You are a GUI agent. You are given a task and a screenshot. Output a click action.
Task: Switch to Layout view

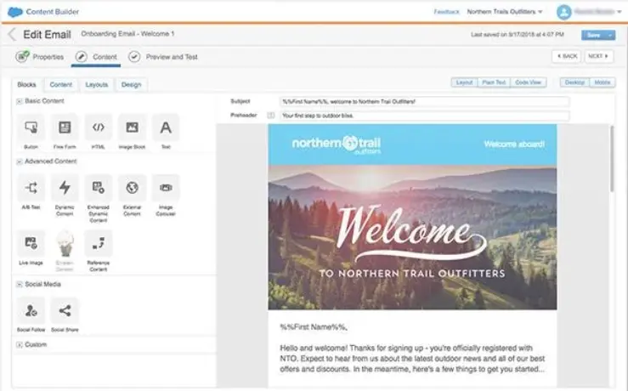[464, 82]
